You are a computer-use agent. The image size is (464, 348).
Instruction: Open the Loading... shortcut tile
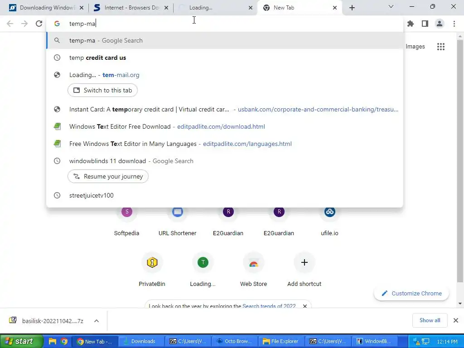pos(203,269)
